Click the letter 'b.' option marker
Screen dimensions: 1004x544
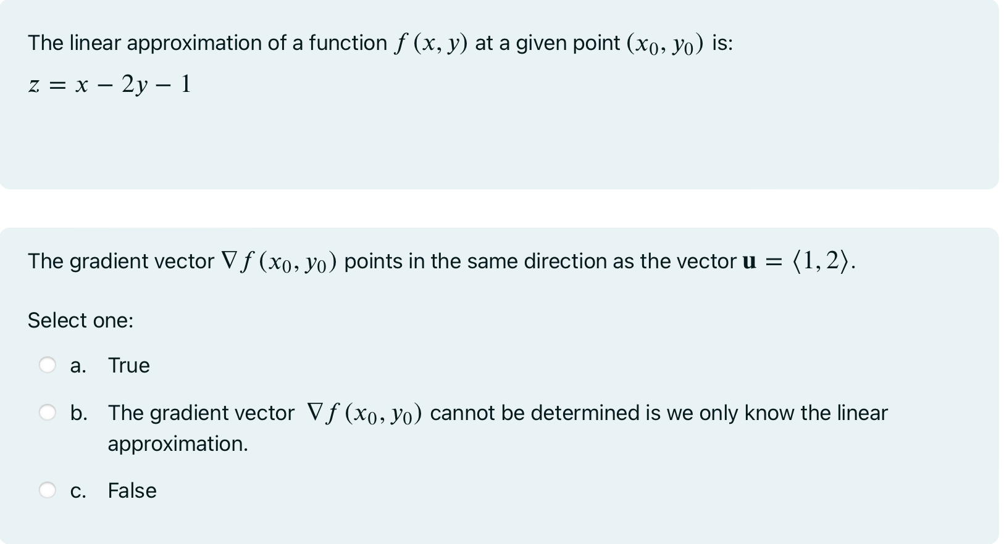(79, 413)
